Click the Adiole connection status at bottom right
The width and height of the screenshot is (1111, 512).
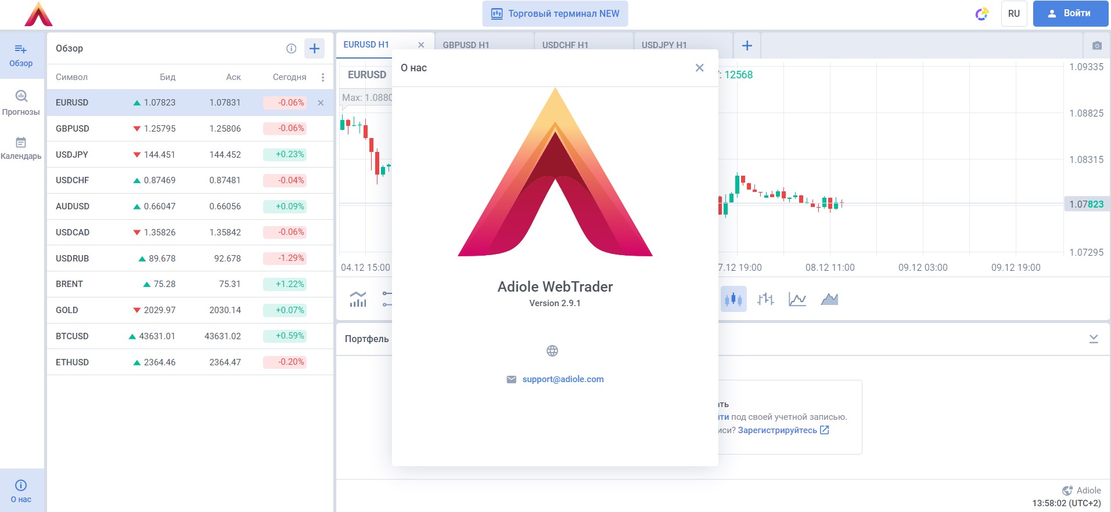pos(1081,491)
